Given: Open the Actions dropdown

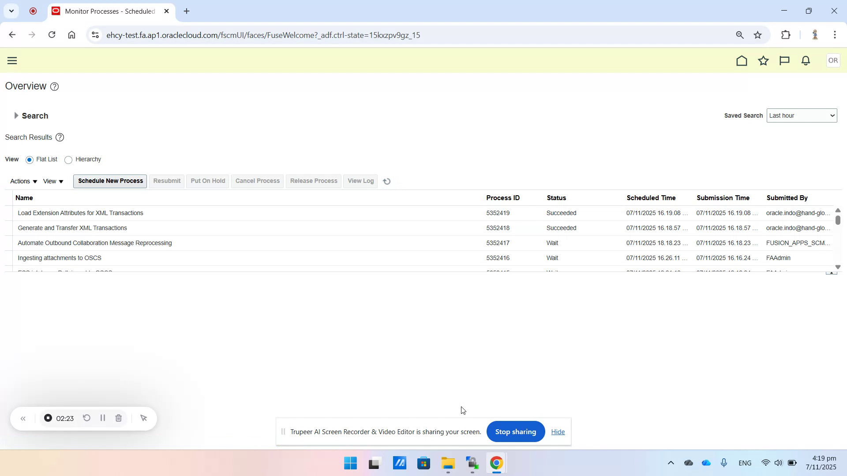Looking at the screenshot, I should tap(22, 181).
